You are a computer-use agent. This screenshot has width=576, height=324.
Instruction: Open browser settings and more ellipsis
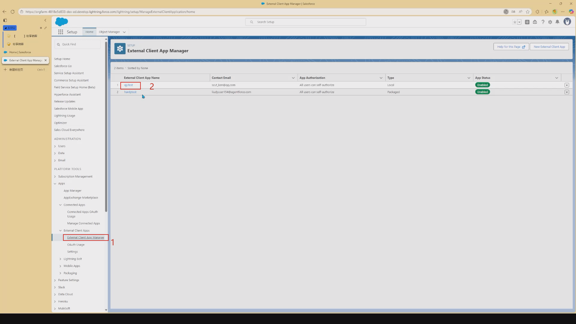pyautogui.click(x=563, y=12)
